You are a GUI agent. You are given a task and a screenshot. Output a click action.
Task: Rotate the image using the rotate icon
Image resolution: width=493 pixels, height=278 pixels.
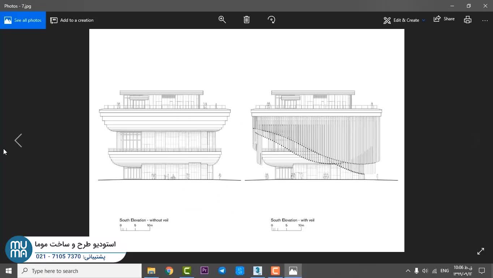click(x=271, y=20)
